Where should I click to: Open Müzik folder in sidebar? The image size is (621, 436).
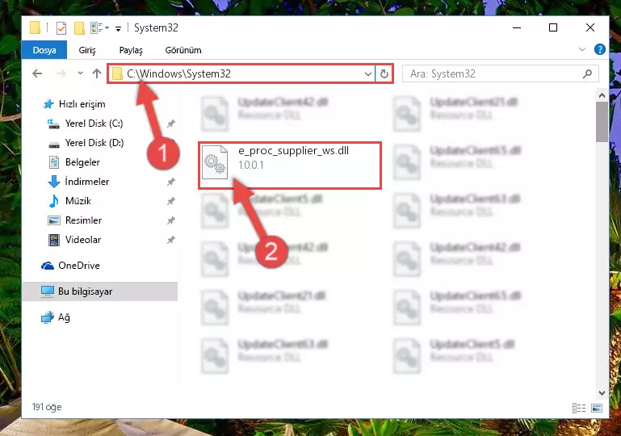78,201
